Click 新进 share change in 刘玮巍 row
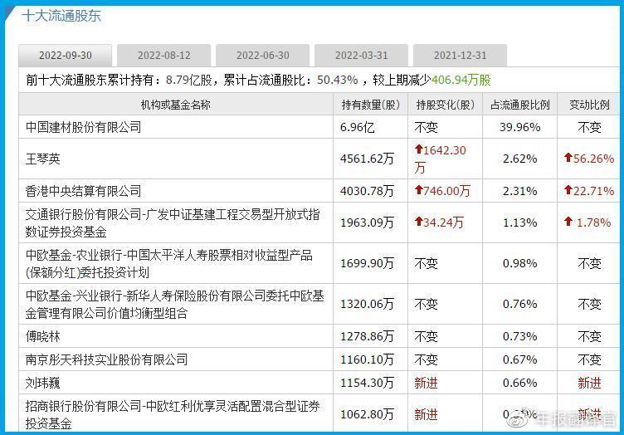 [x=426, y=383]
